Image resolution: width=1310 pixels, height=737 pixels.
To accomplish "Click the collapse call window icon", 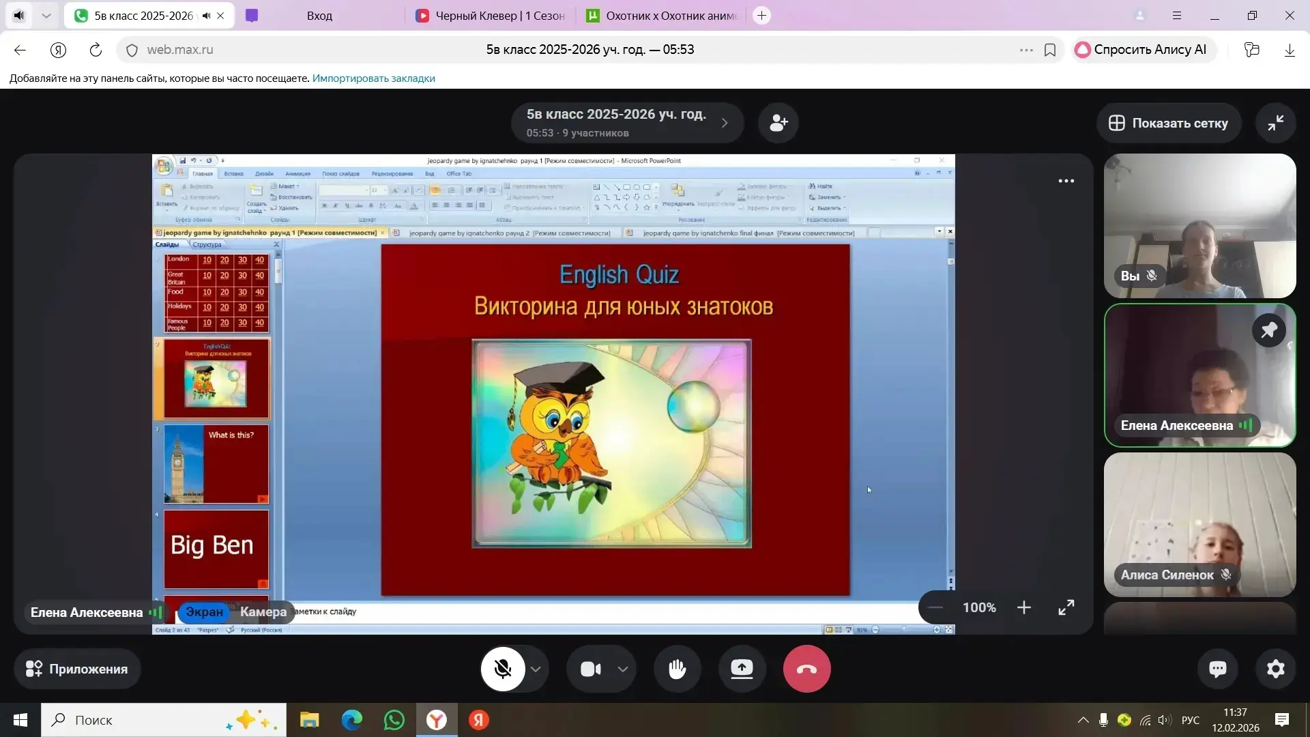I will 1275,123.
